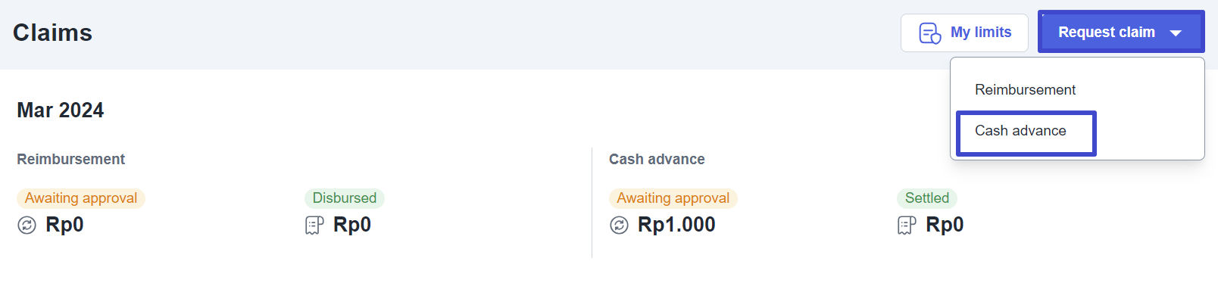Screen dimensions: 1218x283
Task: Click the Reimbursement section heading
Action: point(71,160)
